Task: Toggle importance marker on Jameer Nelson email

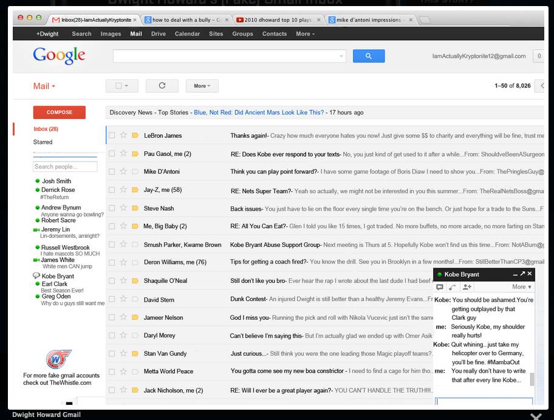Action: click(135, 317)
